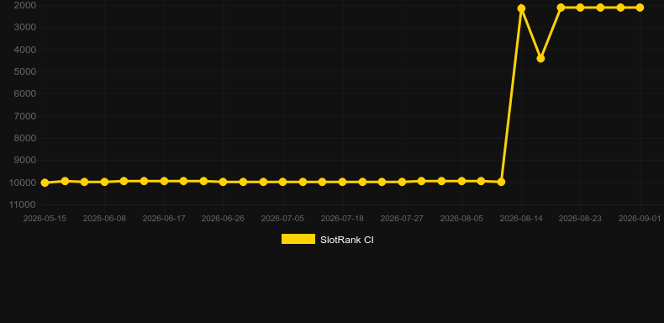Image resolution: width=664 pixels, height=323 pixels.
Task: Click the 11000 y-axis value
Action: click(x=23, y=204)
